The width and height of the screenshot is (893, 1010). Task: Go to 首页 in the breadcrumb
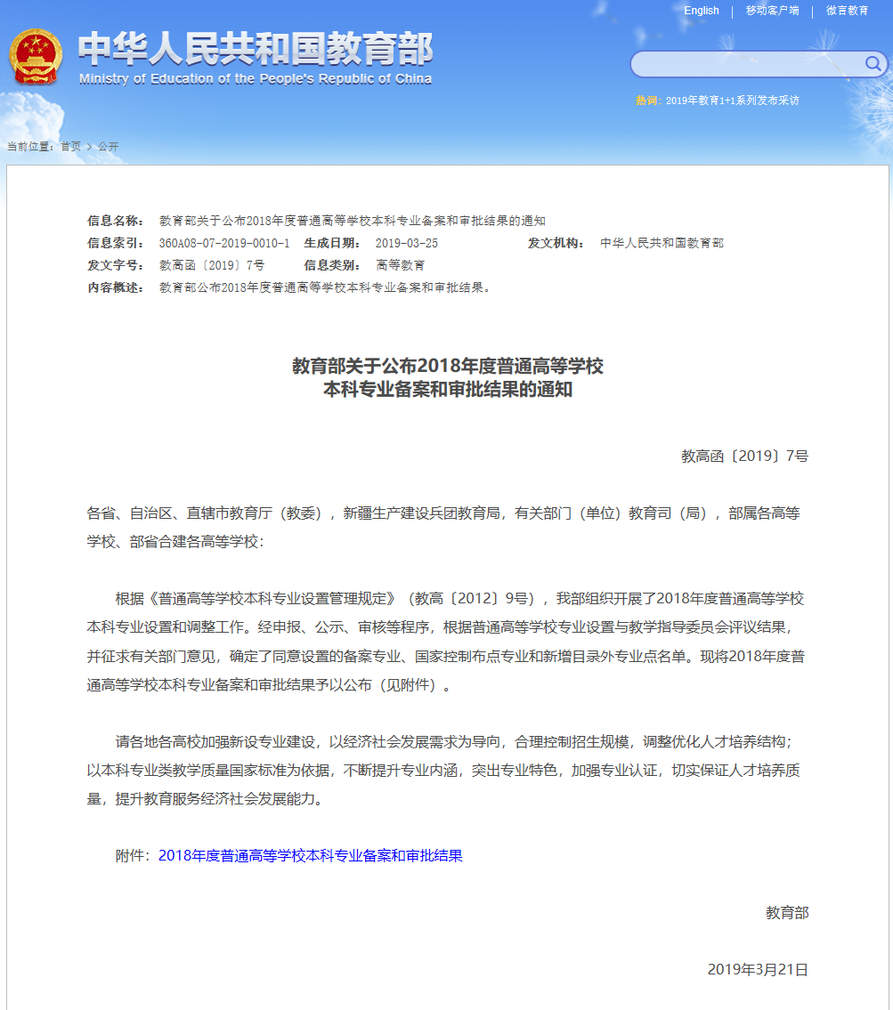pyautogui.click(x=70, y=147)
